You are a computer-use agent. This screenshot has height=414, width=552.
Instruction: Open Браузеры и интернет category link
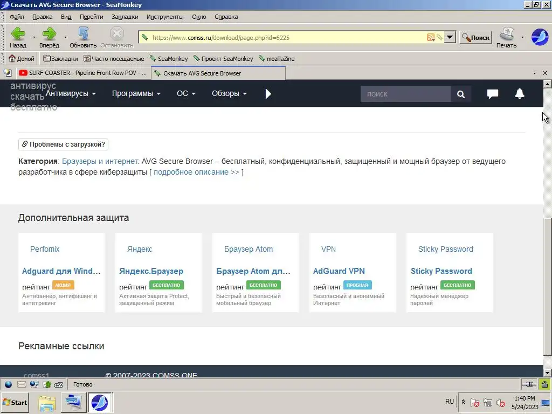point(101,161)
